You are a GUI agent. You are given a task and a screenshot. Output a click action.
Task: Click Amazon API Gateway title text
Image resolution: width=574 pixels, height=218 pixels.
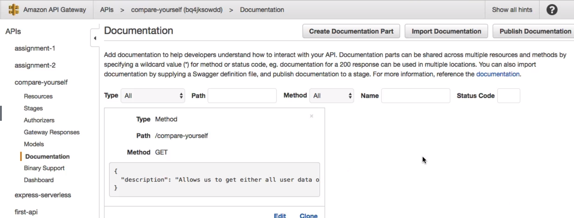click(55, 10)
